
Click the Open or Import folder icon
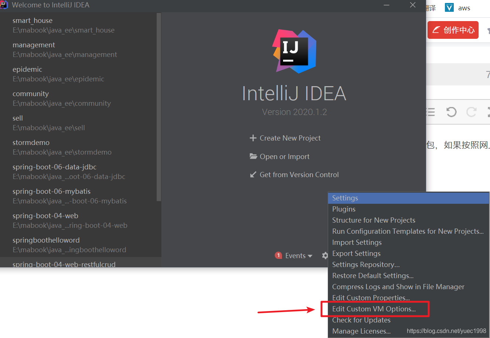[253, 156]
